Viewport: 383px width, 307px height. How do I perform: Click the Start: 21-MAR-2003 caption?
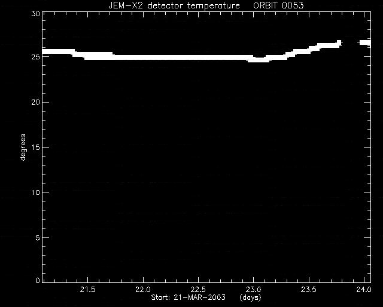[188, 297]
